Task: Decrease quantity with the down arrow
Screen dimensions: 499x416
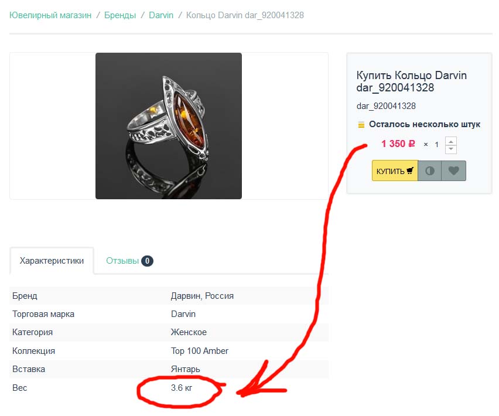Action: [450, 149]
